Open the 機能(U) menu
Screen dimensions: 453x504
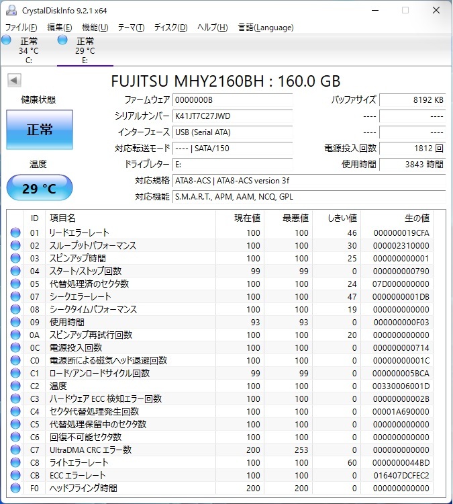tap(95, 28)
